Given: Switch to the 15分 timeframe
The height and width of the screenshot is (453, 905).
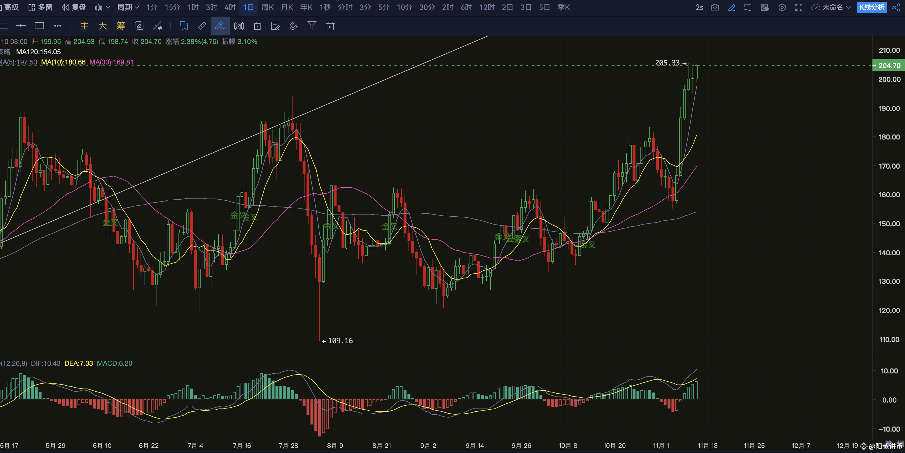Looking at the screenshot, I should click(173, 7).
